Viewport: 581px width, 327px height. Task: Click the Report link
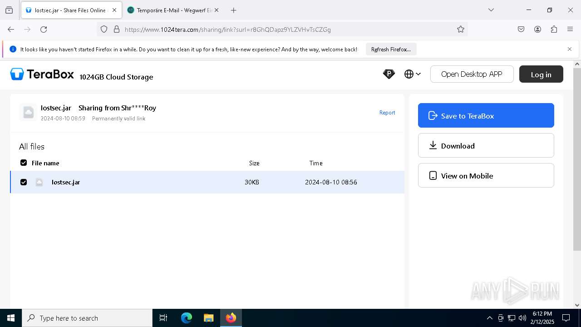pyautogui.click(x=387, y=113)
